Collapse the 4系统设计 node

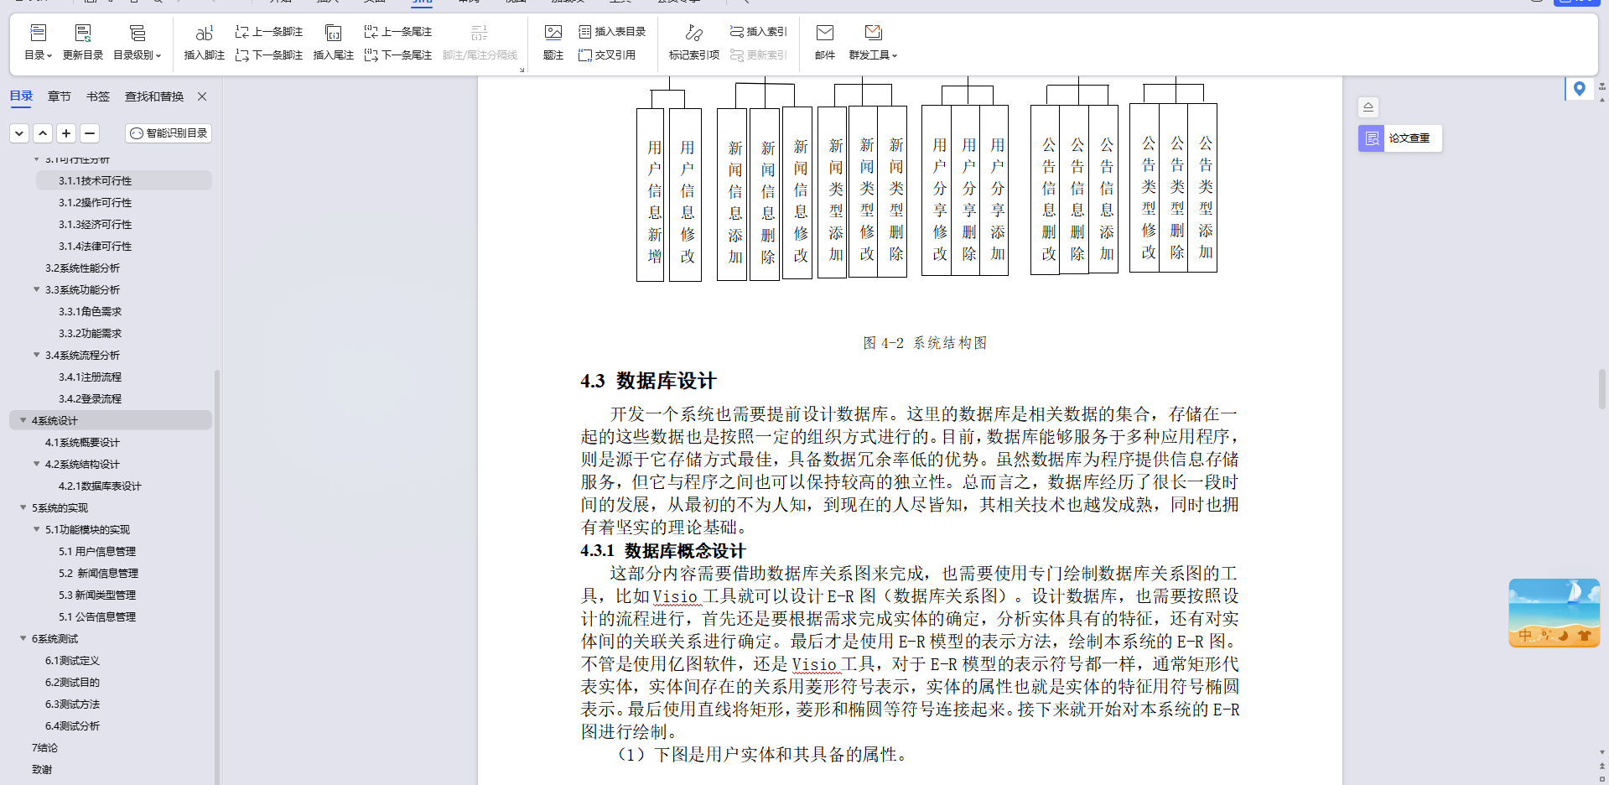23,420
